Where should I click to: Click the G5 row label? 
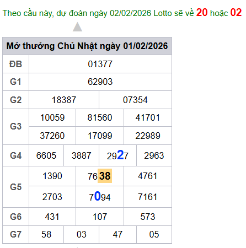pyautogui.click(x=16, y=187)
